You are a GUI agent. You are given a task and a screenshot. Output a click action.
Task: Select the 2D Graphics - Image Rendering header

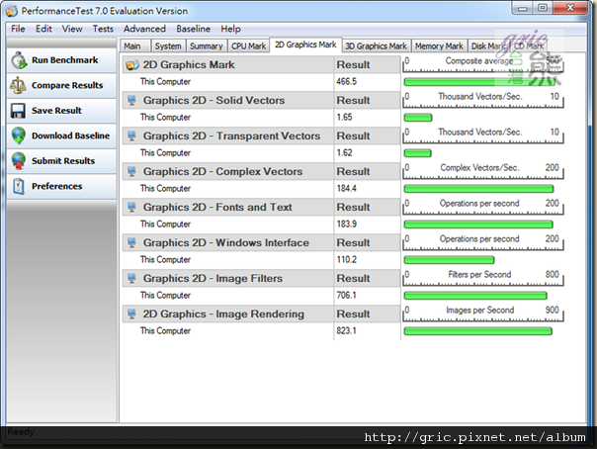point(228,314)
